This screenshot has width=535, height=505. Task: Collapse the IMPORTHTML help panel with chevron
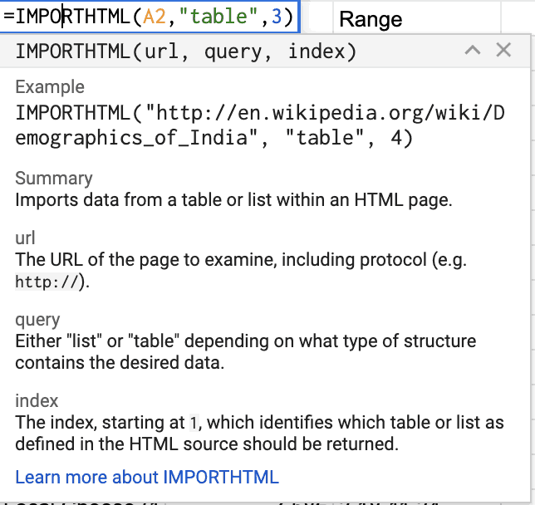pyautogui.click(x=473, y=51)
